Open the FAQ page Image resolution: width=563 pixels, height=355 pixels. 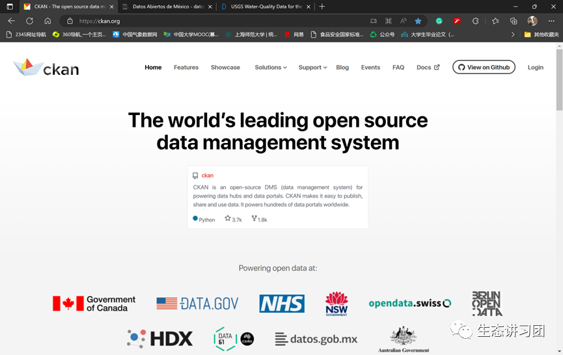coord(398,68)
